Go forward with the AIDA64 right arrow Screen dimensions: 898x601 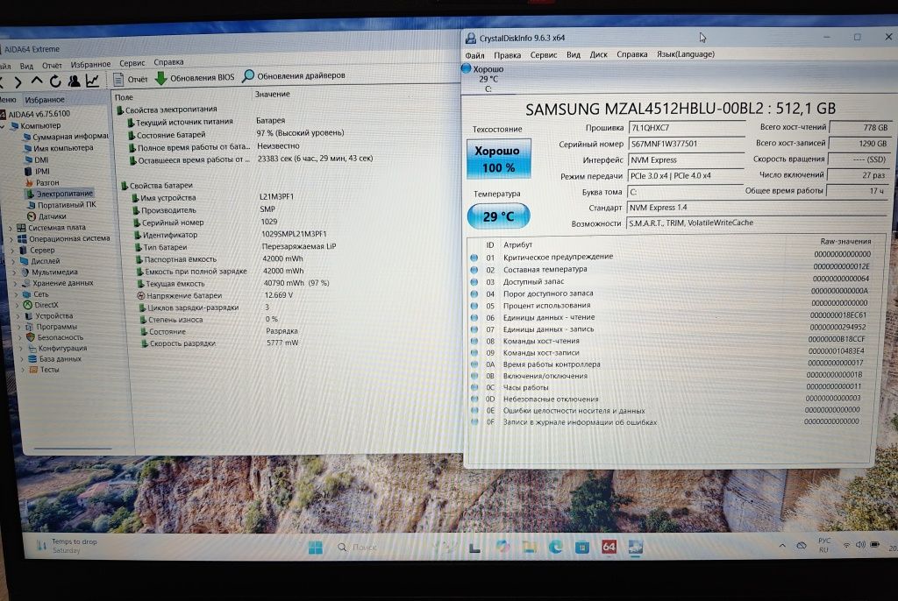(18, 82)
